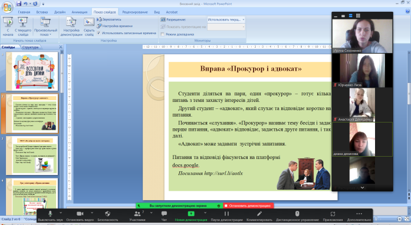Screen dimensions: 411x225
Task: Switch to Структура outline tab
Action: coord(31,47)
